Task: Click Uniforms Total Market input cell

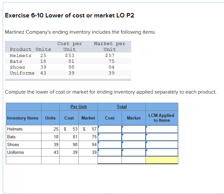Action: point(134,152)
